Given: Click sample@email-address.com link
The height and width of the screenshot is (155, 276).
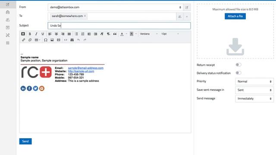Looking at the screenshot, I should tap(86, 68).
